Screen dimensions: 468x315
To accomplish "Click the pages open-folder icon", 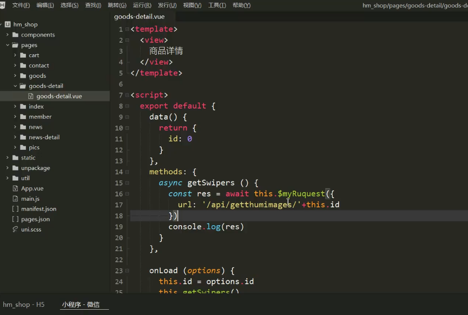I will coord(15,45).
